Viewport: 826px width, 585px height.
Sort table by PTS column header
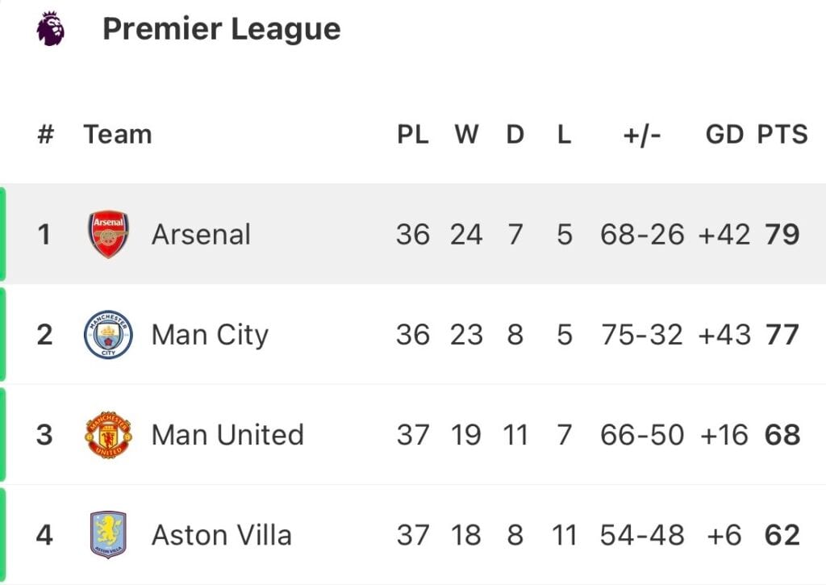pyautogui.click(x=782, y=135)
